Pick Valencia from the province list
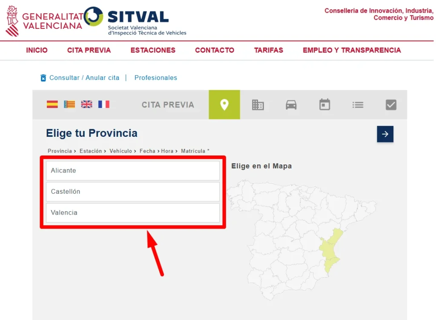Image resolution: width=436 pixels, height=320 pixels. (132, 212)
